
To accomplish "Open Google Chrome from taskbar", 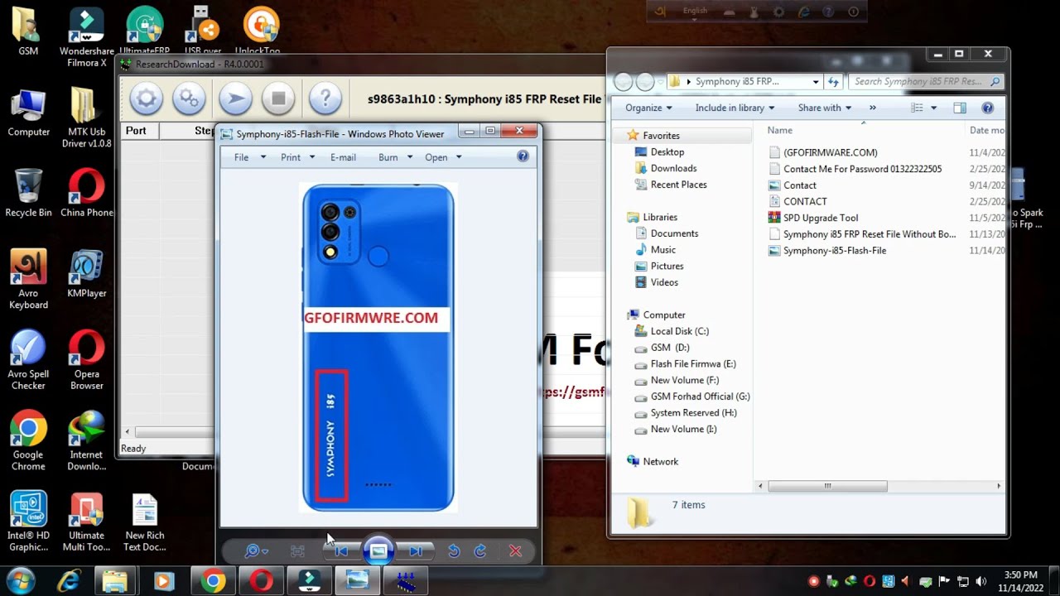I will (213, 582).
